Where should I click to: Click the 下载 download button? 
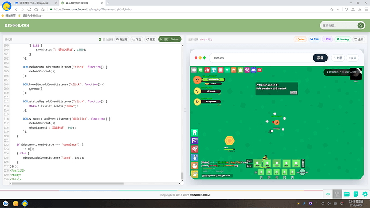137,39
